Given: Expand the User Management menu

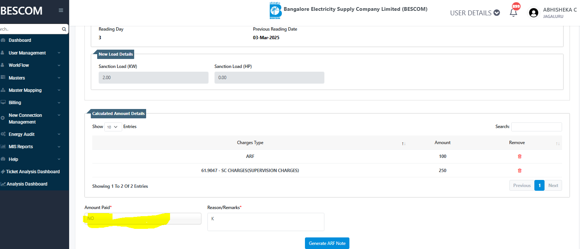Looking at the screenshot, I should coord(59,53).
